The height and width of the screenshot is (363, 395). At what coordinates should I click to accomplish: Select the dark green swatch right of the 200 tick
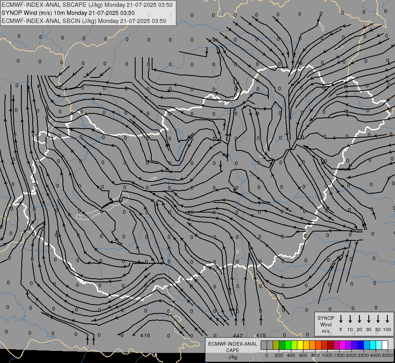tap(282, 345)
